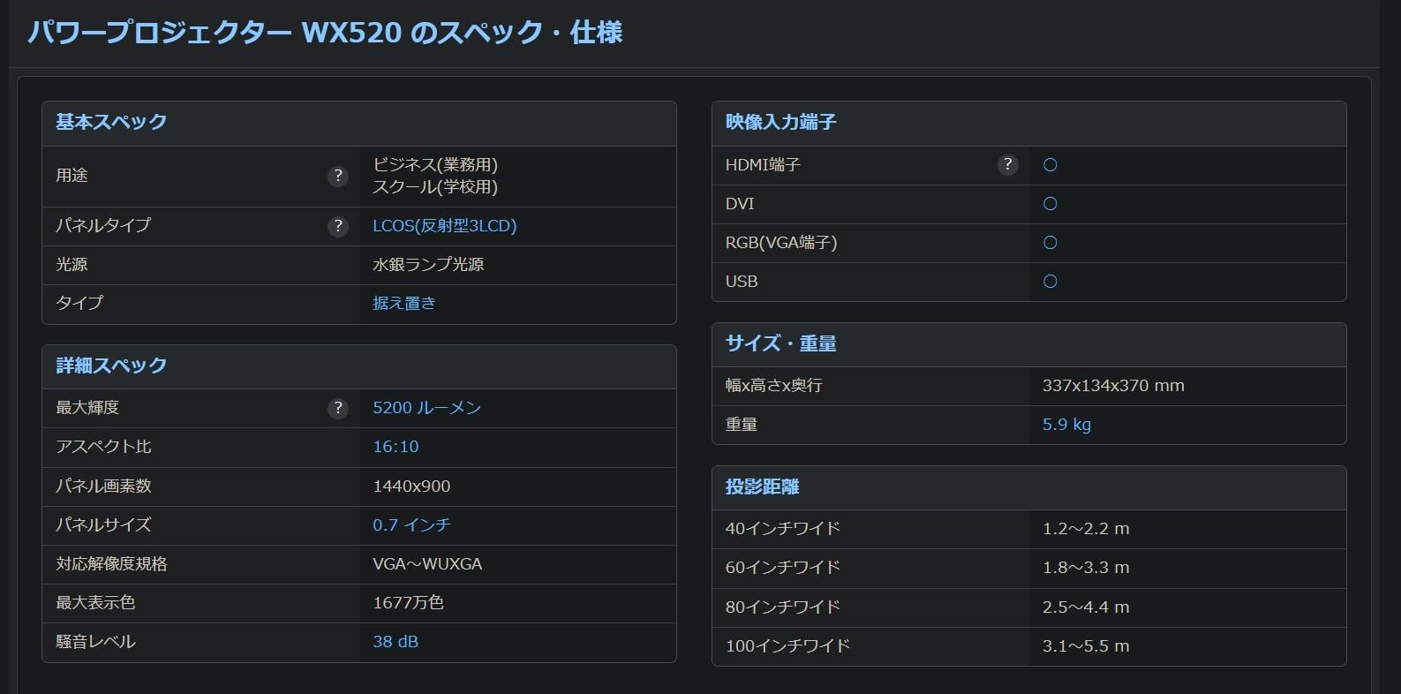Open the 0.7 インチ panel size link
Viewport: 1401px width, 694px height.
pyautogui.click(x=411, y=525)
